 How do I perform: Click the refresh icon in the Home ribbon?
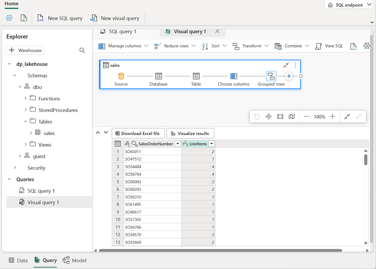24,18
